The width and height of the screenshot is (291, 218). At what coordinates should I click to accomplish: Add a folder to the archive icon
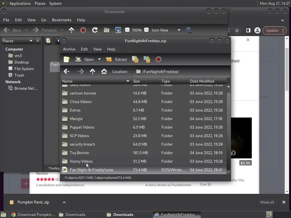(x=147, y=59)
